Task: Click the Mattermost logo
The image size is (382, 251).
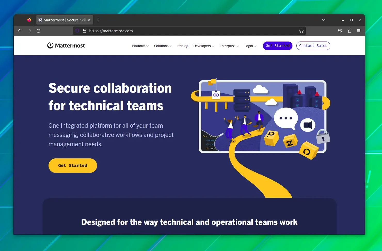Action: click(x=66, y=46)
